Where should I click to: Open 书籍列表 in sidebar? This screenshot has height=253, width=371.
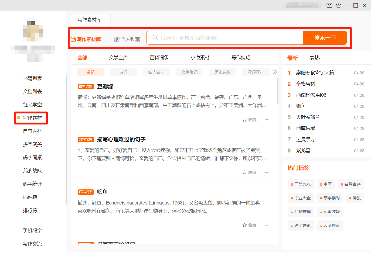point(32,78)
